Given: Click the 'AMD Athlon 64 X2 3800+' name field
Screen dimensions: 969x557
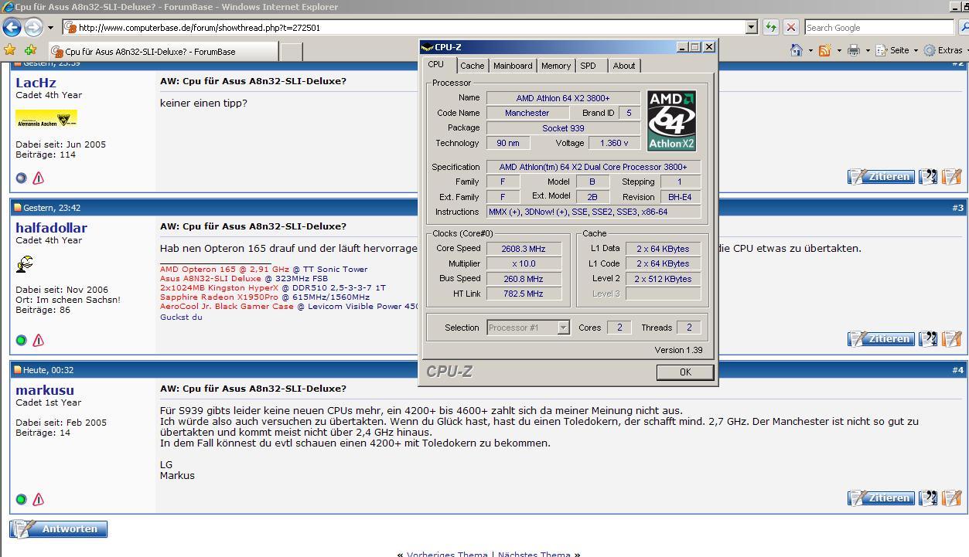Looking at the screenshot, I should point(563,98).
